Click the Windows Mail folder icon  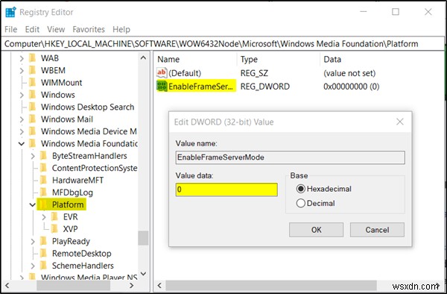click(33, 119)
